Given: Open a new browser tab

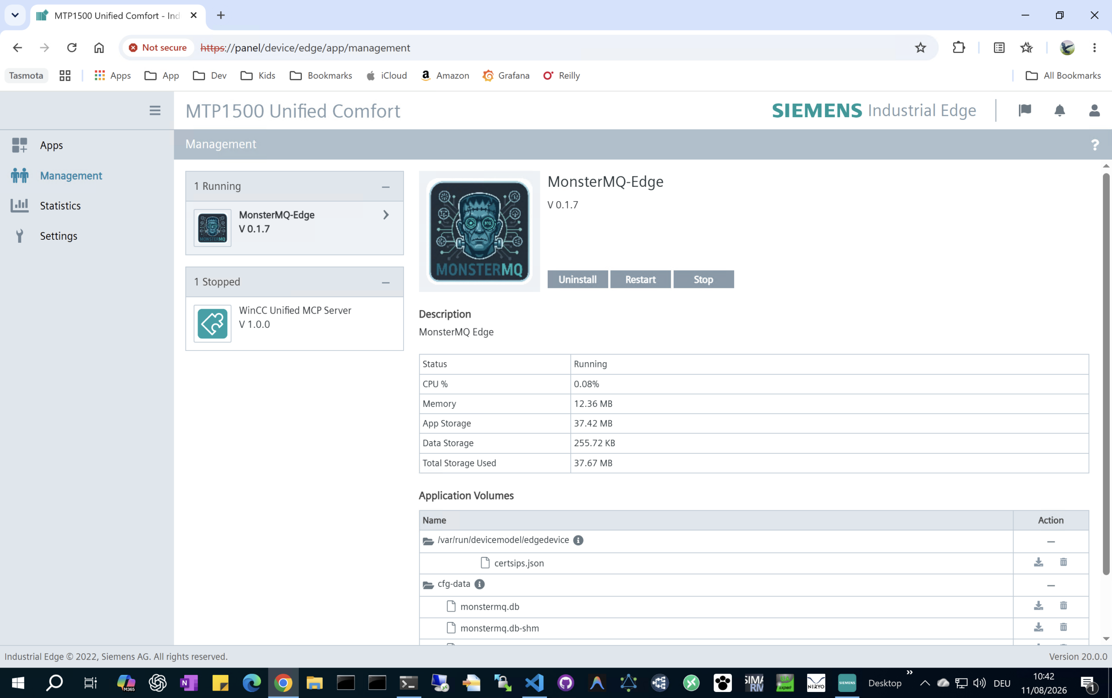Looking at the screenshot, I should [x=221, y=15].
